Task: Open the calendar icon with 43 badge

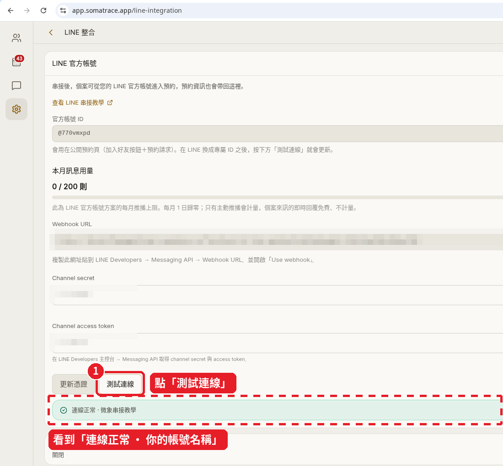Action: tap(16, 62)
